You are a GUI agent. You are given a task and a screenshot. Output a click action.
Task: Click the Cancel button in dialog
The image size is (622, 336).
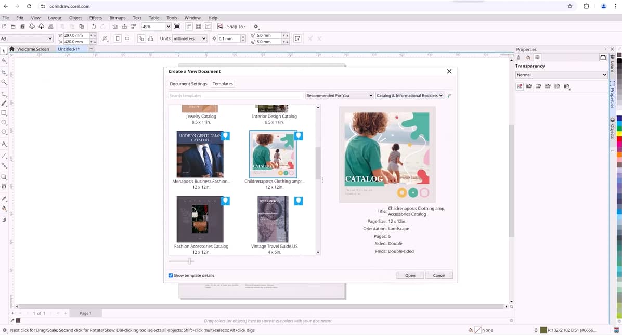click(439, 275)
